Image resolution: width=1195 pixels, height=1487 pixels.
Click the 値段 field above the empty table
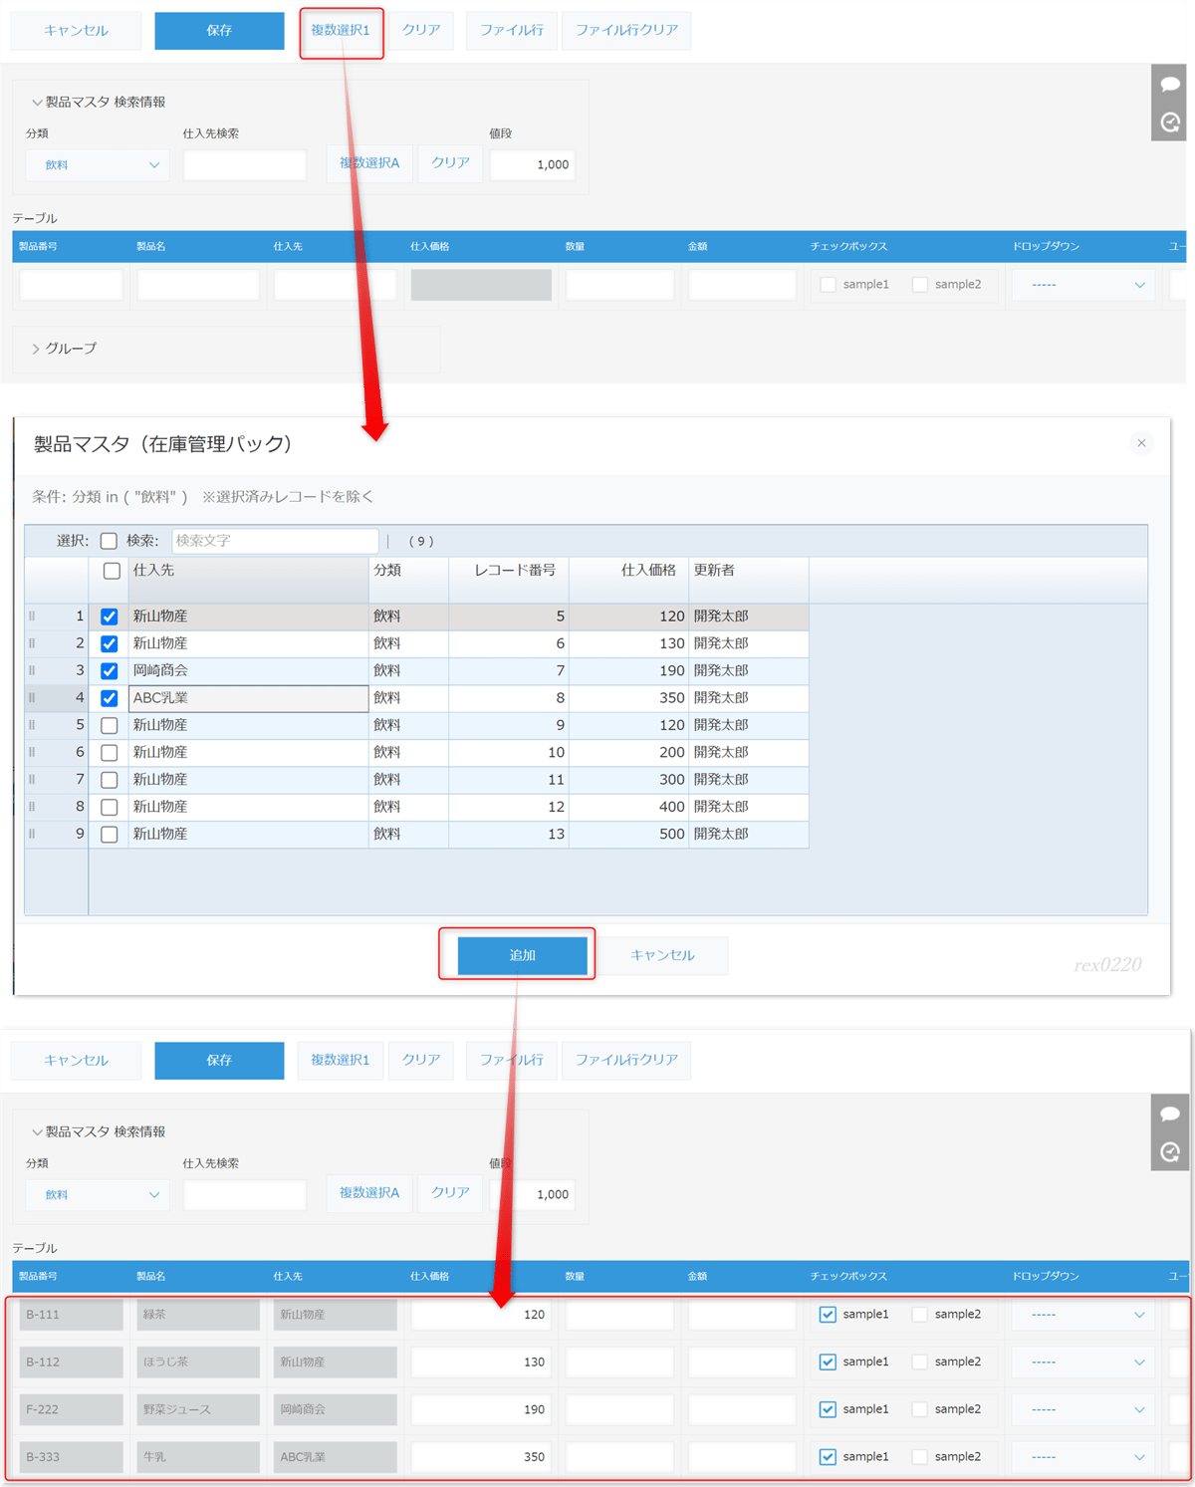pos(533,165)
